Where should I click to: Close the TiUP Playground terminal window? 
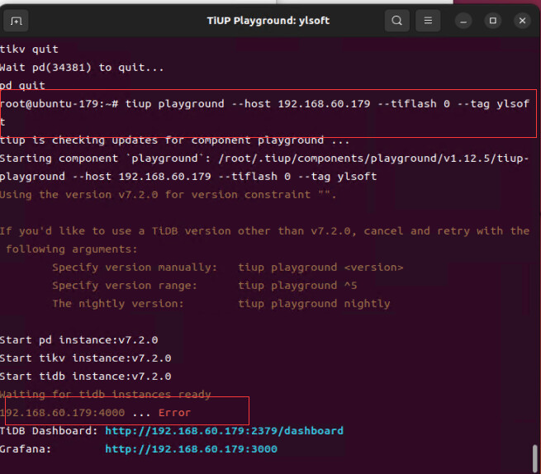coord(522,21)
